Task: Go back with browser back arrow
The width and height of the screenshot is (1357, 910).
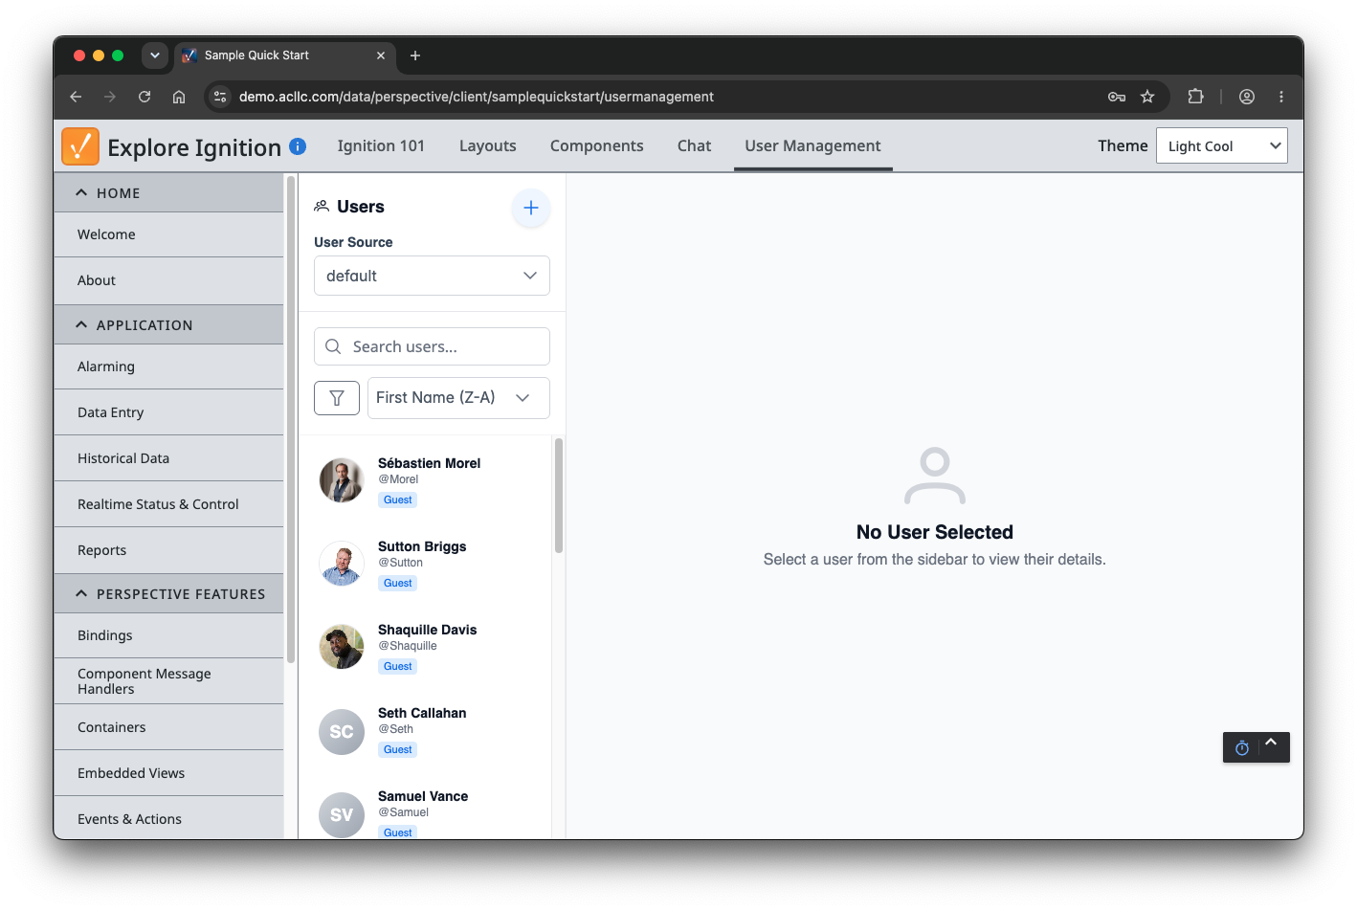Action: click(76, 97)
